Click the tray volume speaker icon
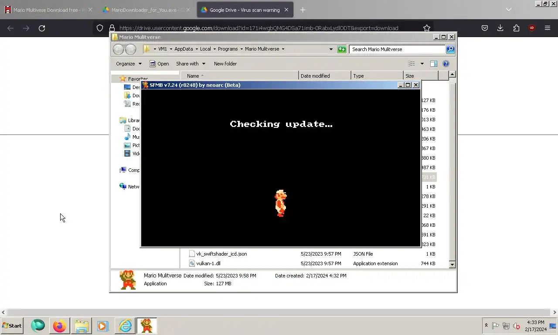Image resolution: width=558 pixels, height=335 pixels. [x=517, y=326]
